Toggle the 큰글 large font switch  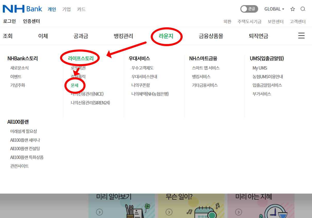point(249,9)
